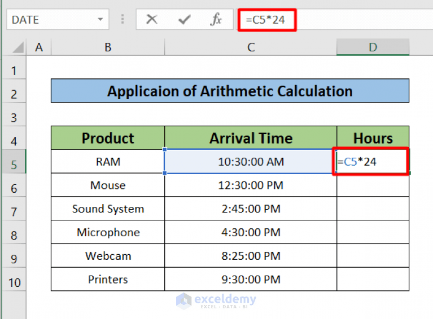Click in the formula bar text =C5*24
The image size is (433, 319).
(x=265, y=20)
